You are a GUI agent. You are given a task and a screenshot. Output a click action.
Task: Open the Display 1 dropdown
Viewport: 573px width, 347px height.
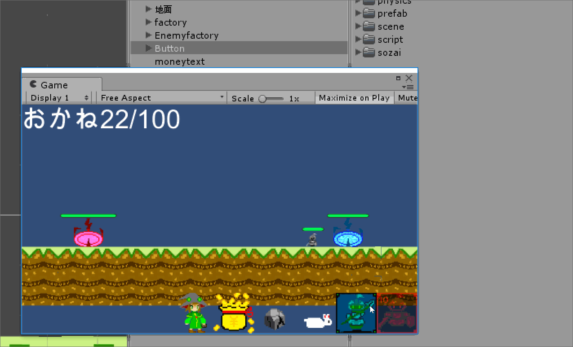59,98
